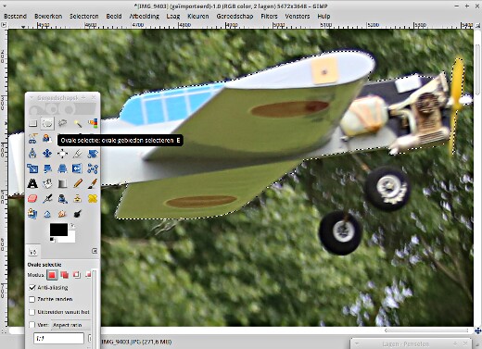Set mode to add to current selection

pos(65,275)
